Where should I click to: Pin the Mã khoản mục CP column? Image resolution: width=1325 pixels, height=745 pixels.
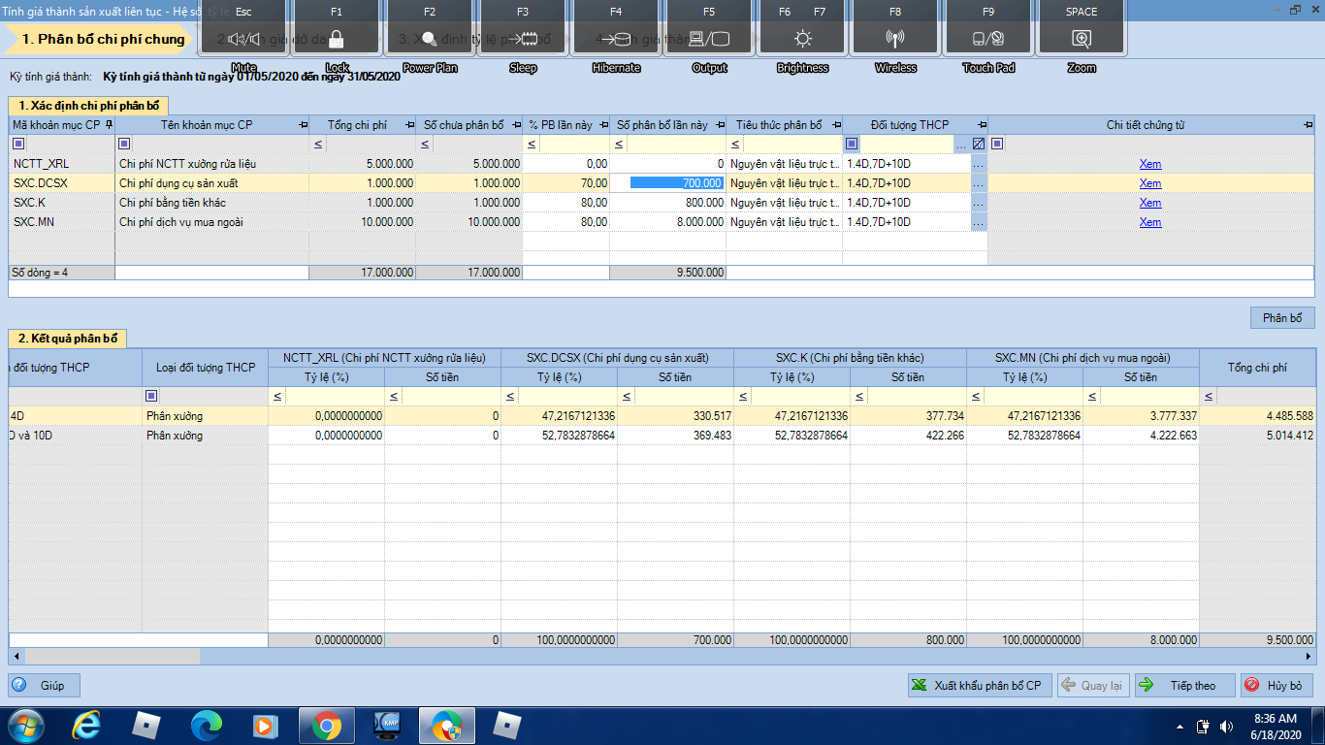[x=109, y=125]
